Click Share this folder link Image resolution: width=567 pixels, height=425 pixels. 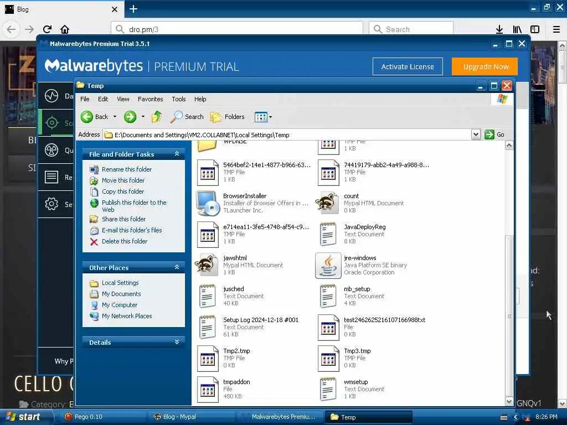point(123,219)
